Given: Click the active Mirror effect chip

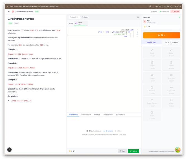Looking at the screenshot, I should pos(81,23).
